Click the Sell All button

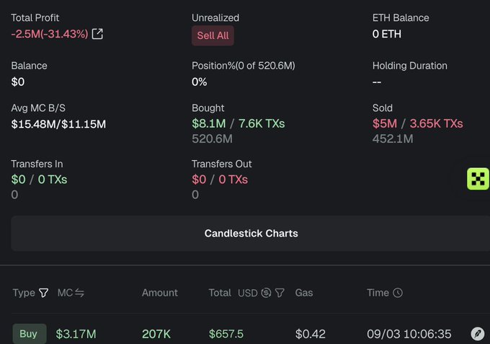click(213, 35)
